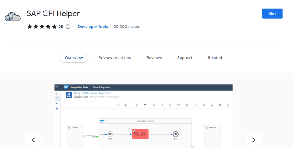Screen dimensions: 293x148
Task: Click the Sender participant icon
Action: click(69, 127)
